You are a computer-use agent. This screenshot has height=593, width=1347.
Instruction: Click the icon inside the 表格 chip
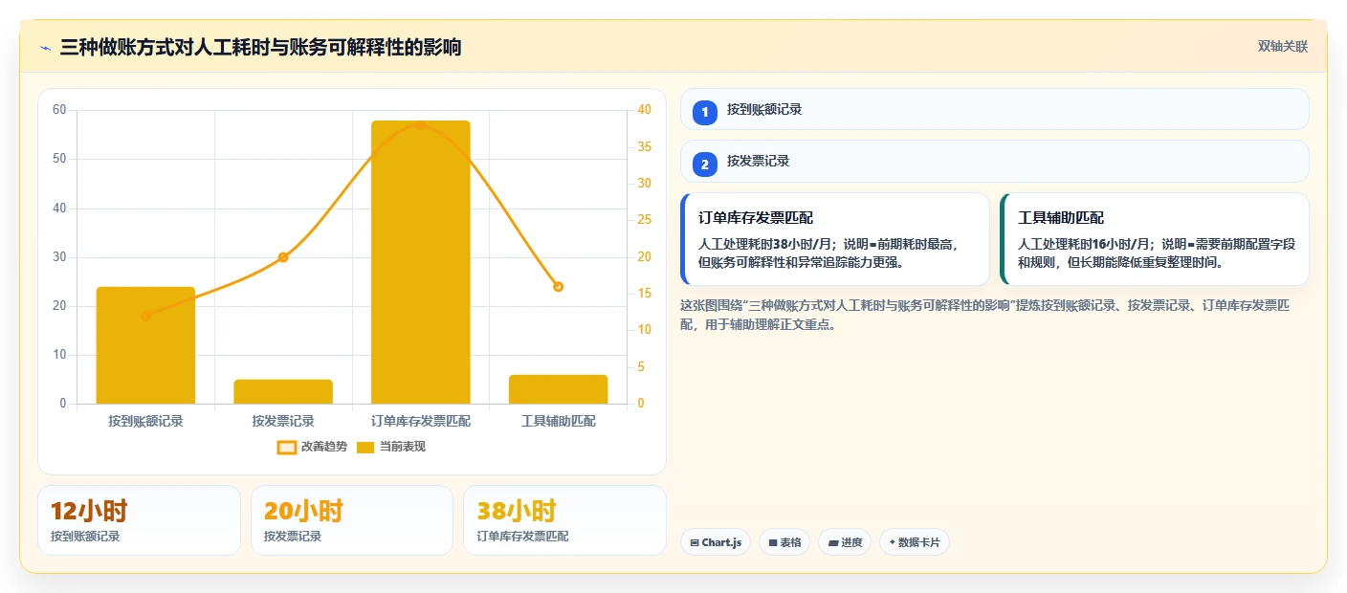(772, 542)
